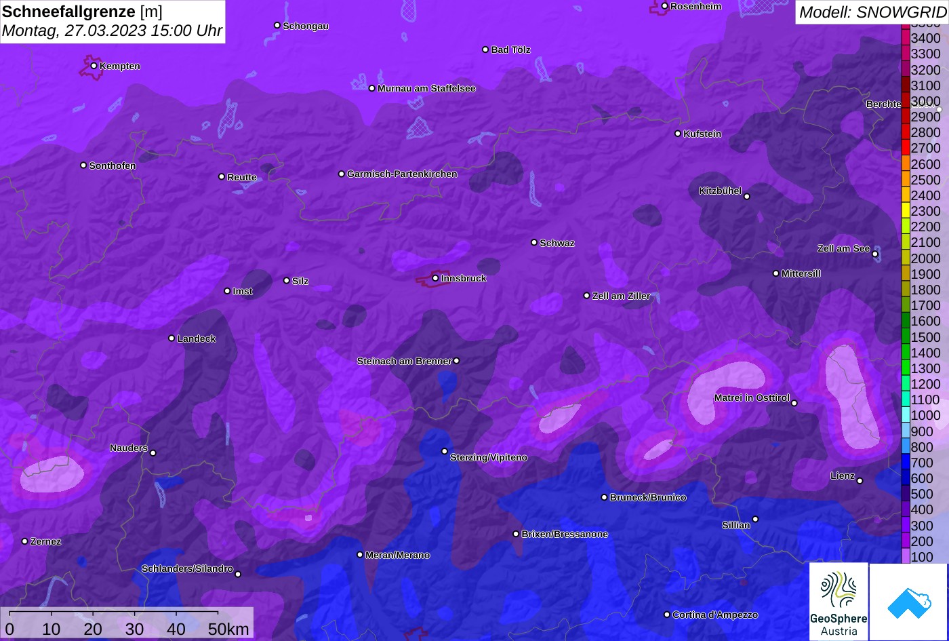Click the Zell am See marker dot

(875, 254)
